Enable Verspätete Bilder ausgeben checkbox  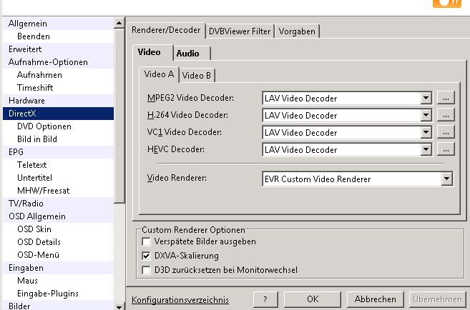coord(147,242)
